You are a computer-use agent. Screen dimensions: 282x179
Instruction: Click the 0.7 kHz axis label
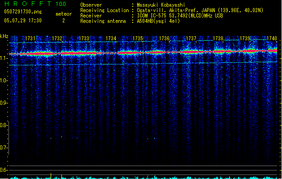tap(4, 148)
